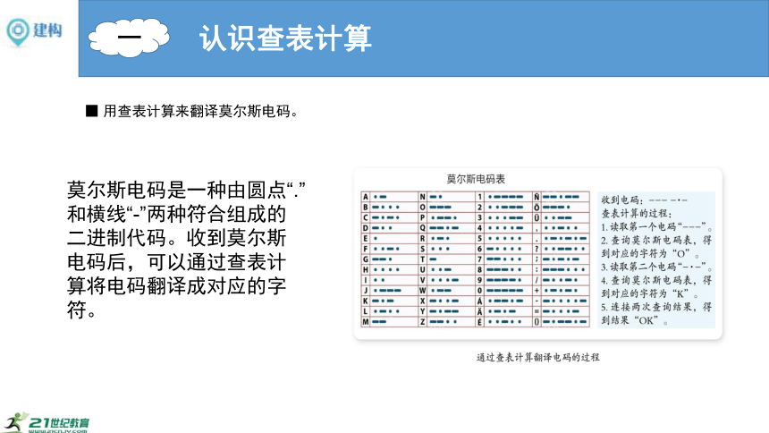Click row Z in Morse table
Image resolution: width=769 pixels, height=433 pixels.
[x=446, y=322]
